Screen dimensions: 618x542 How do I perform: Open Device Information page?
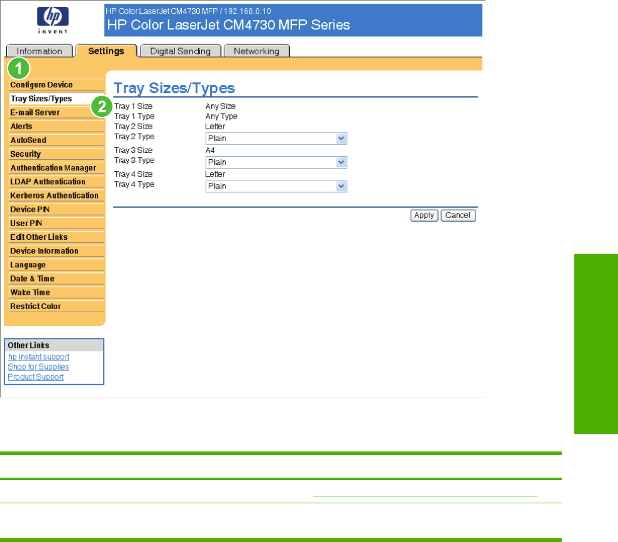pyautogui.click(x=56, y=250)
